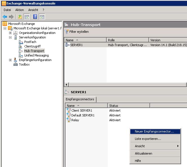Choose Neuer Empfangsconnector from context menu
The width and height of the screenshot is (187, 167).
pos(154,131)
